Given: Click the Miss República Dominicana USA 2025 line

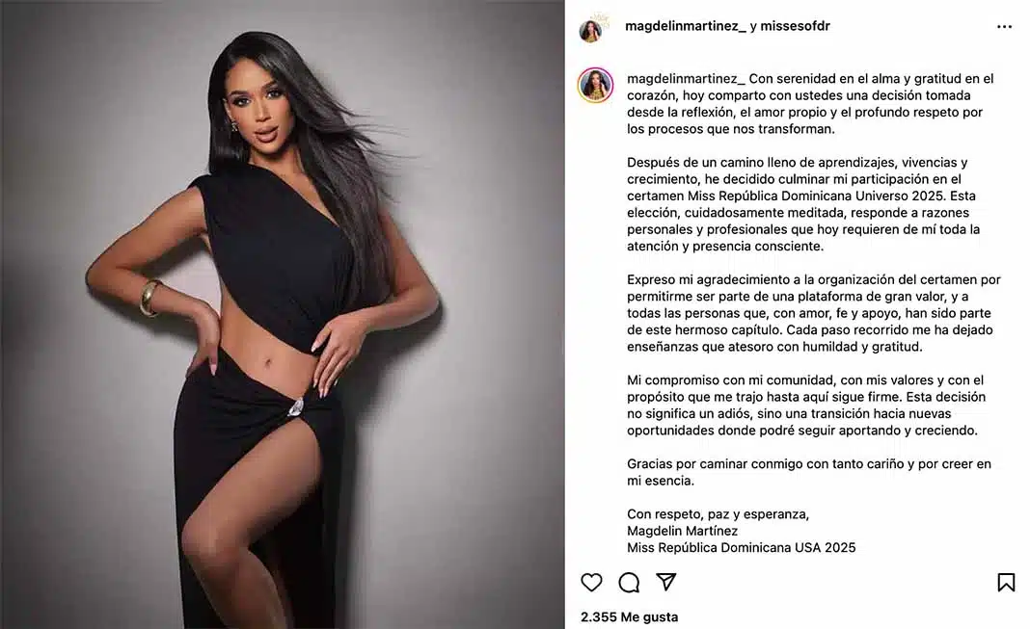Looking at the screenshot, I should point(741,548).
